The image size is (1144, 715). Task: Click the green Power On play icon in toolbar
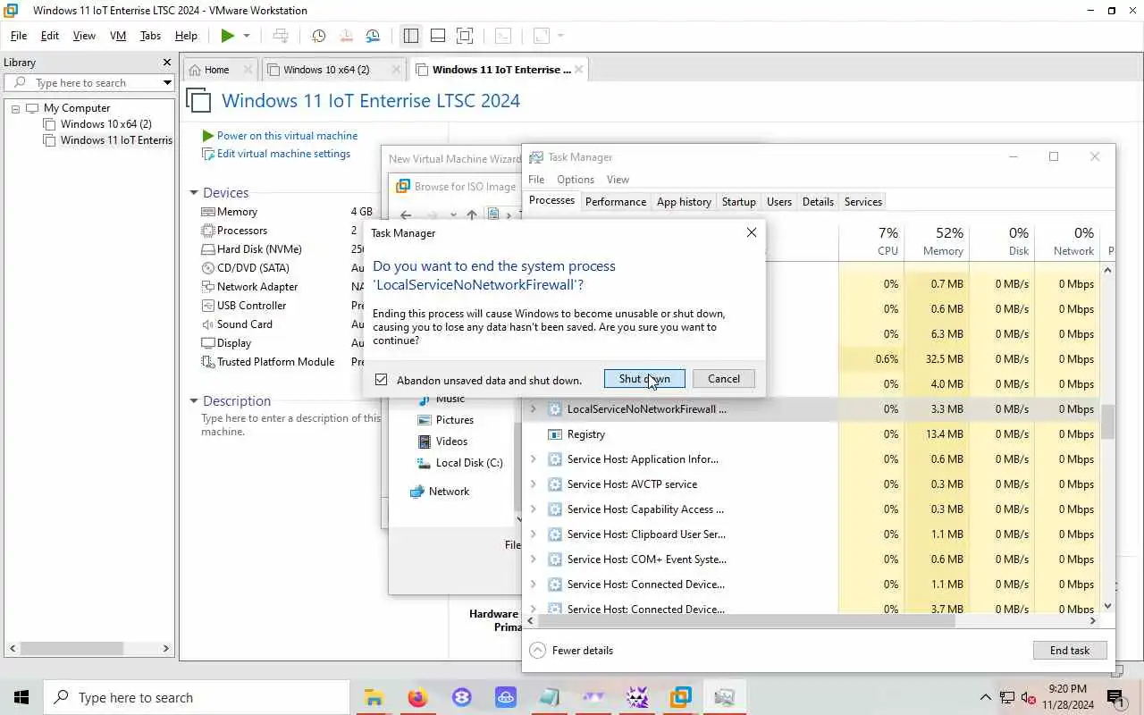228,36
